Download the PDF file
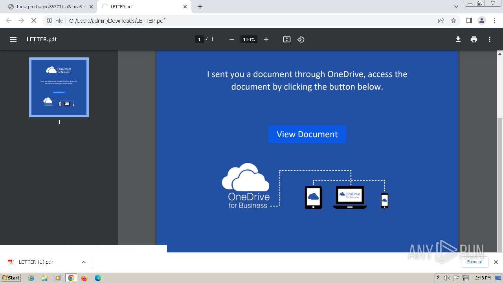 [458, 39]
